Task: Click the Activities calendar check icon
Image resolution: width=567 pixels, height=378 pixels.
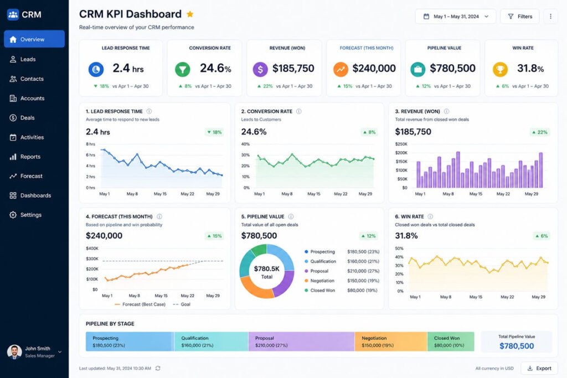Action: (13, 137)
